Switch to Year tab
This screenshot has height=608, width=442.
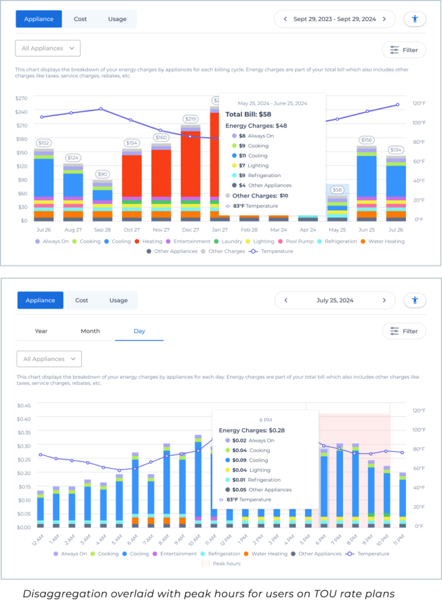(41, 331)
